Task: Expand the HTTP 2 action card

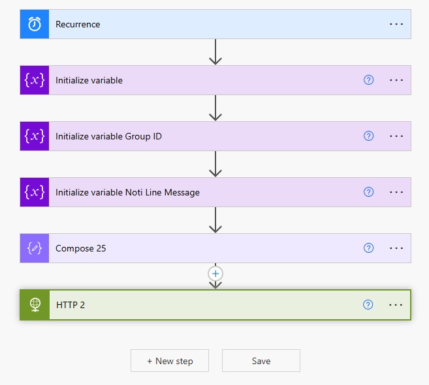Action: (x=196, y=305)
